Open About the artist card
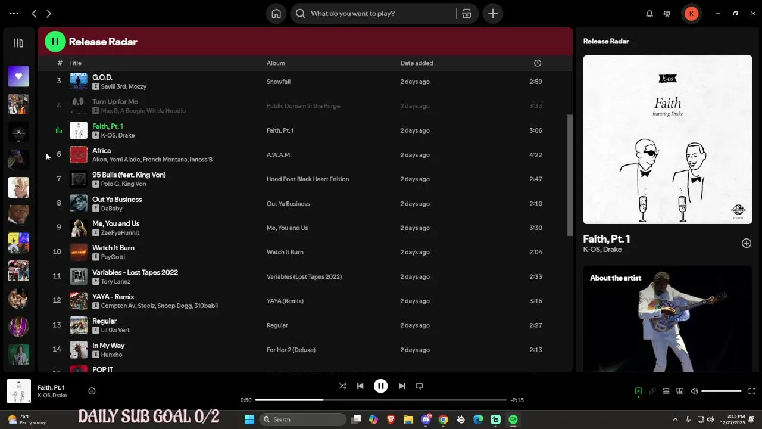The width and height of the screenshot is (762, 429). pyautogui.click(x=667, y=319)
